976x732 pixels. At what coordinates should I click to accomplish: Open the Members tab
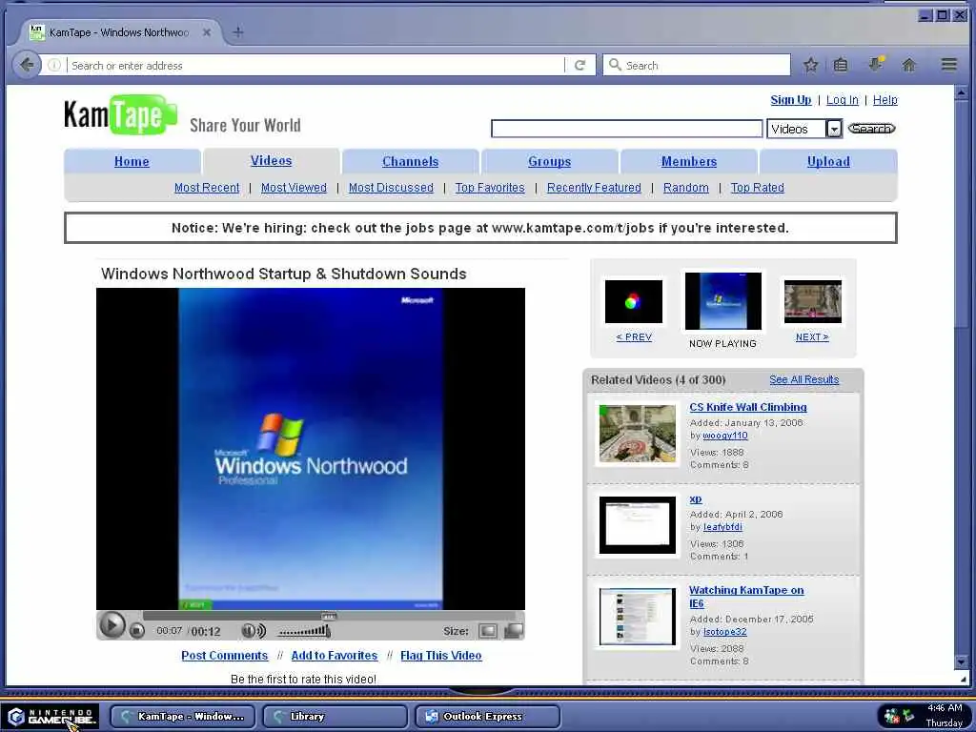[x=689, y=161]
